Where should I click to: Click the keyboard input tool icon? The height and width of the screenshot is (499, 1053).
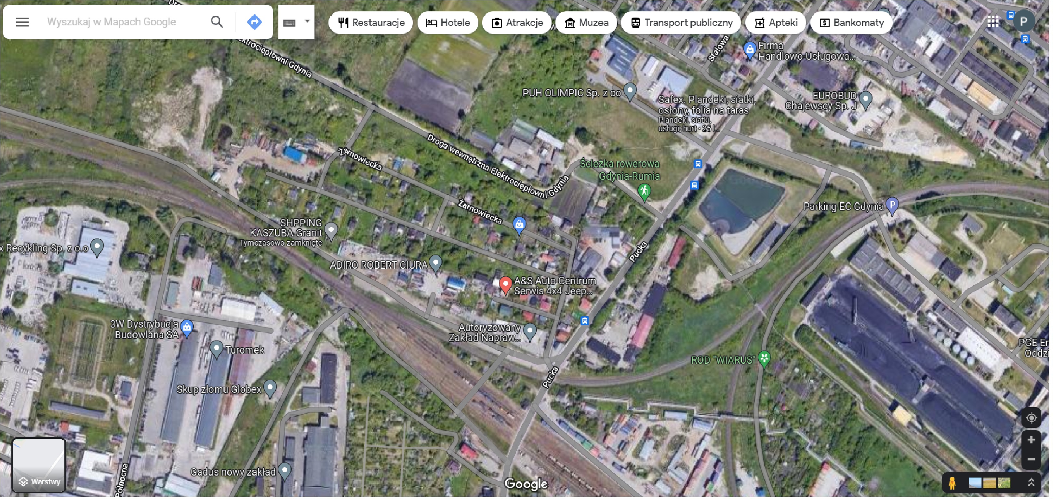click(x=289, y=23)
